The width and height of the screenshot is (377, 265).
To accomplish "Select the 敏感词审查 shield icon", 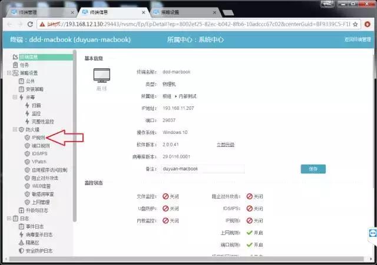I will point(28,194).
